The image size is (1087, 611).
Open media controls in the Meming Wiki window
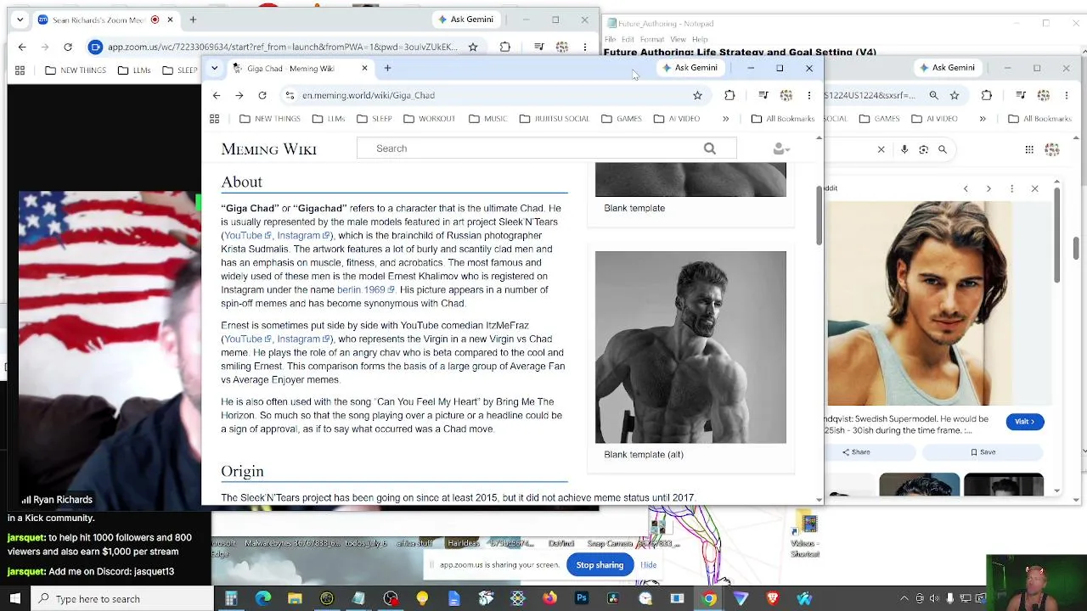(763, 95)
